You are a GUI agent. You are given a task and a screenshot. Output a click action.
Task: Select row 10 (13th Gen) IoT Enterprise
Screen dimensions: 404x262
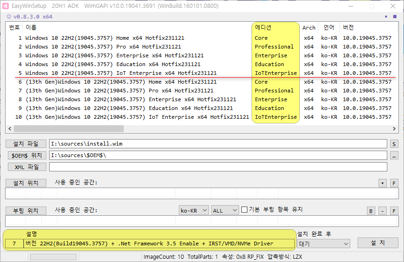[202, 117]
